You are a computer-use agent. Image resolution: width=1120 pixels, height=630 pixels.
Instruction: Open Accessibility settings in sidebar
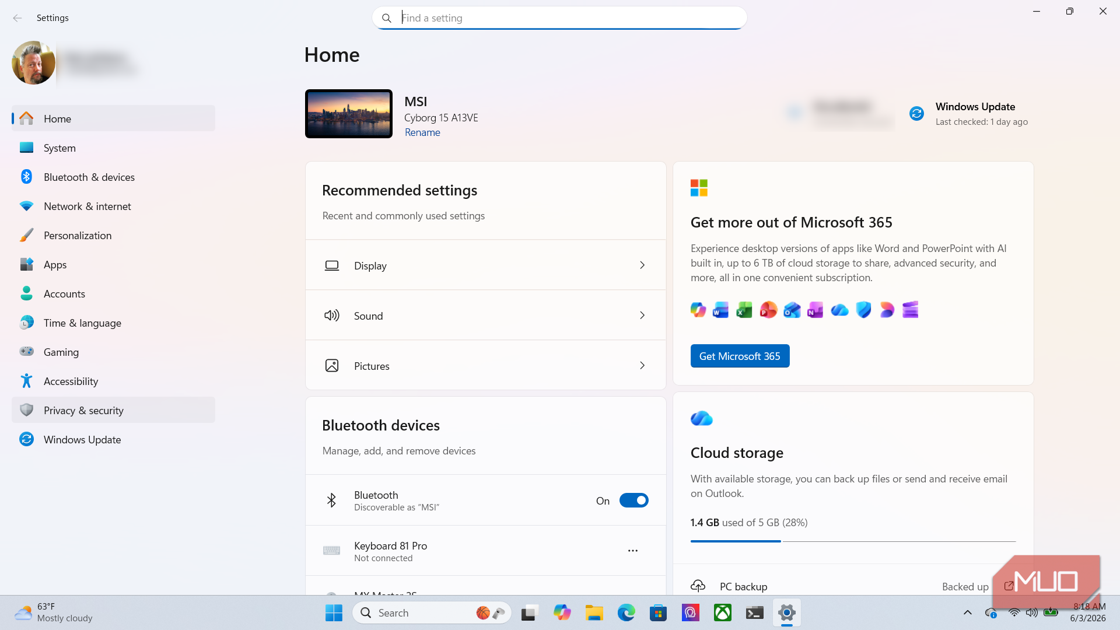[113, 381]
